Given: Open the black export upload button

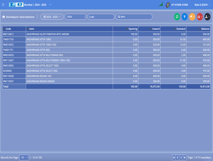Looking at the screenshot, I should pos(207,17).
